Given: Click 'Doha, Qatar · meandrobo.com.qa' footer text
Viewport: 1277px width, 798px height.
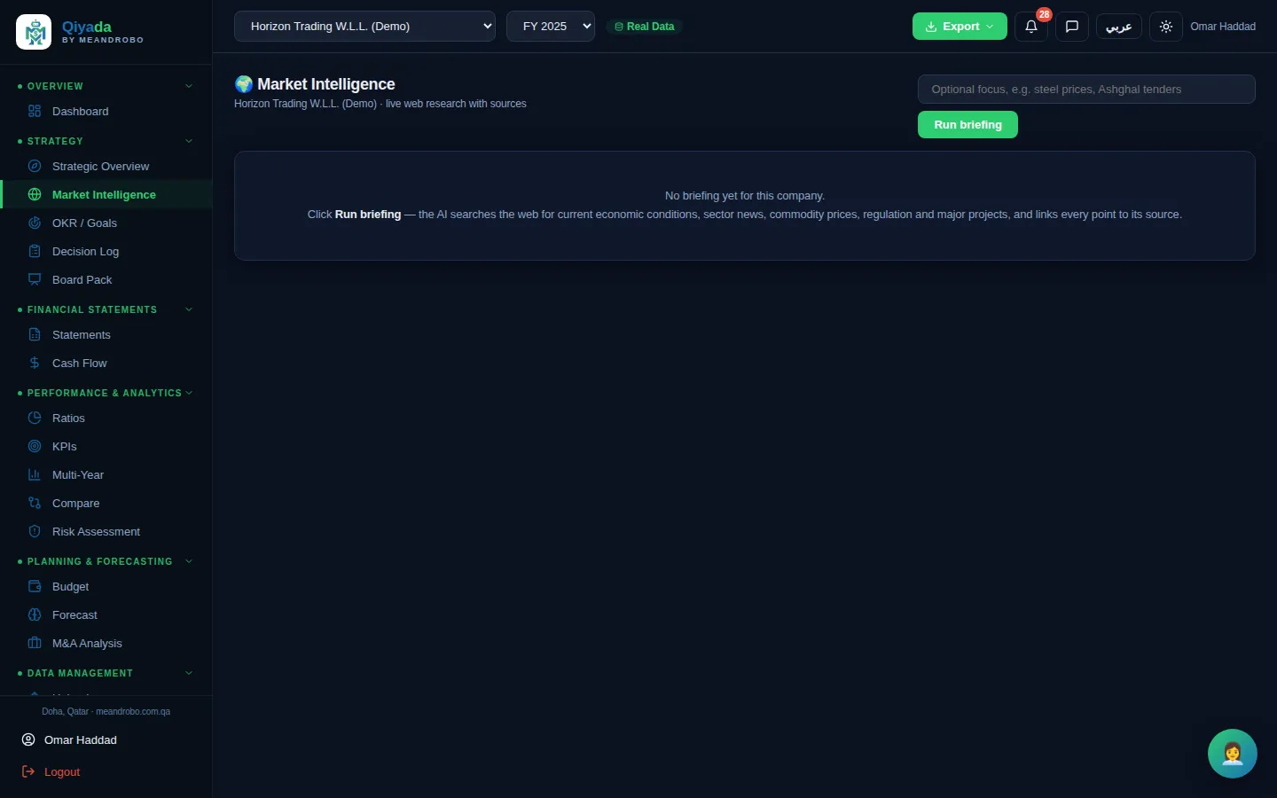Looking at the screenshot, I should tap(106, 711).
